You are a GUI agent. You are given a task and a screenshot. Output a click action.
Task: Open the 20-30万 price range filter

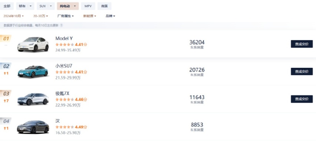pos(40,16)
